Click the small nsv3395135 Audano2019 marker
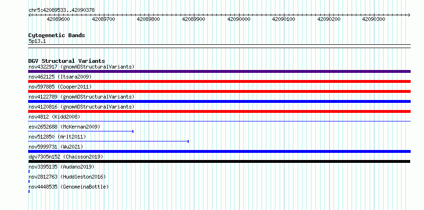424x210 pixels. pos(29,171)
